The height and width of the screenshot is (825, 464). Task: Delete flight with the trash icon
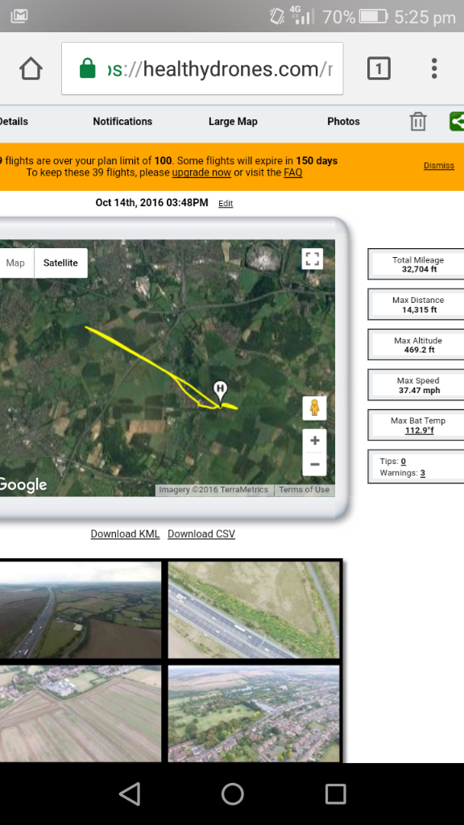[x=418, y=122]
